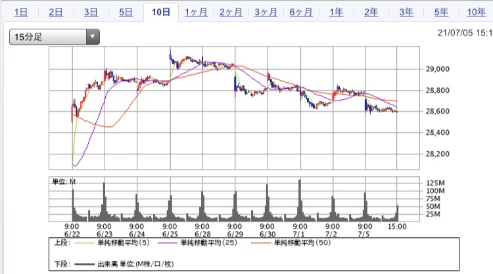The width and height of the screenshot is (493, 274).
Task: Click the 25M volume axis label
Action: (x=433, y=214)
